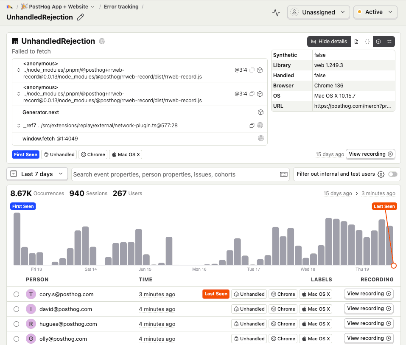This screenshot has height=345, width=406.
Task: Click the 15 days ago range start in chart header
Action: [x=338, y=194]
